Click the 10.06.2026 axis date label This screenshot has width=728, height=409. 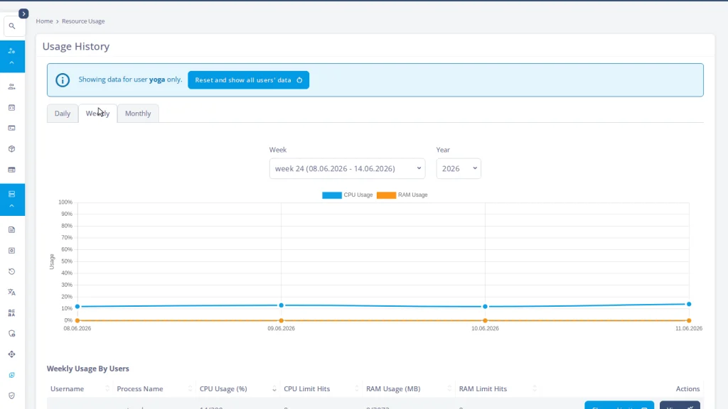click(485, 328)
